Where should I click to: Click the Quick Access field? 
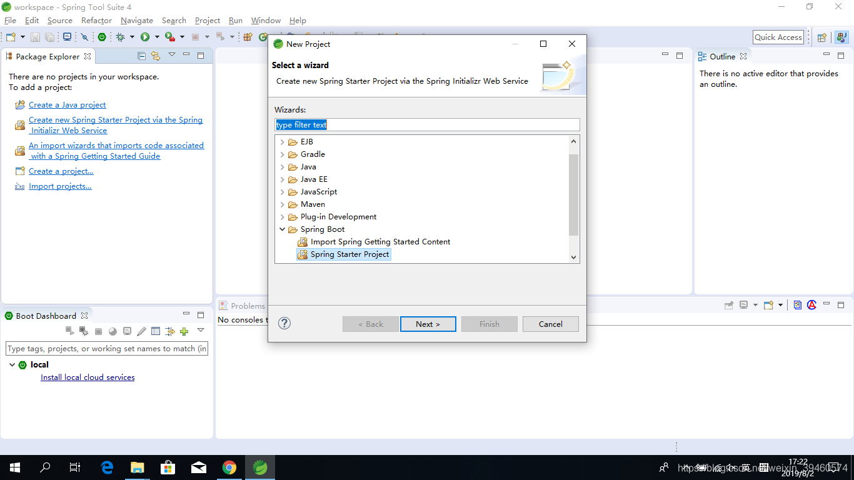[x=778, y=37]
